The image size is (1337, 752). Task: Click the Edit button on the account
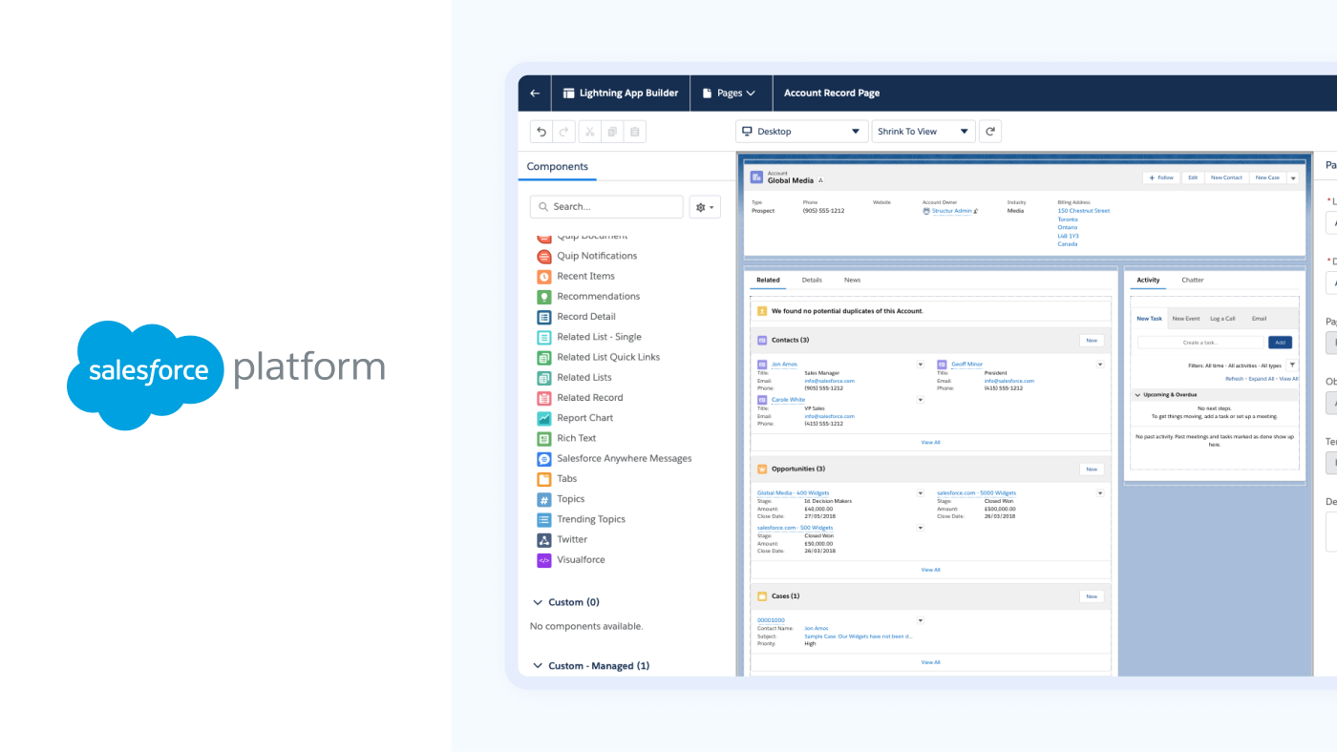1193,178
